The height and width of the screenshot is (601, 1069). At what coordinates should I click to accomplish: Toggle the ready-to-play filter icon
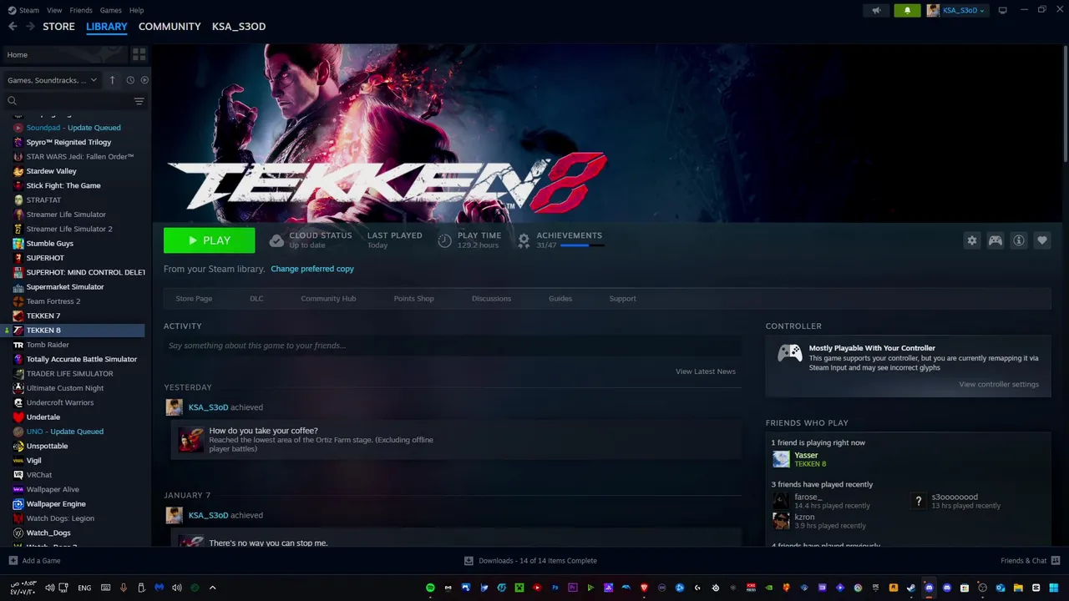click(x=144, y=80)
